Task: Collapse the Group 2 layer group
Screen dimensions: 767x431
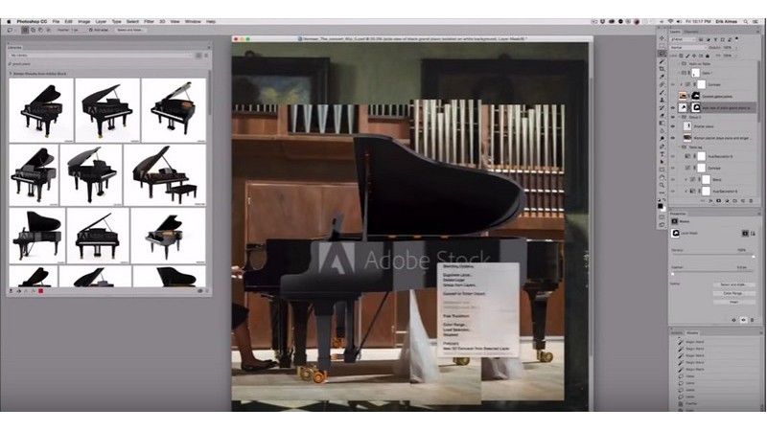Action: point(679,117)
